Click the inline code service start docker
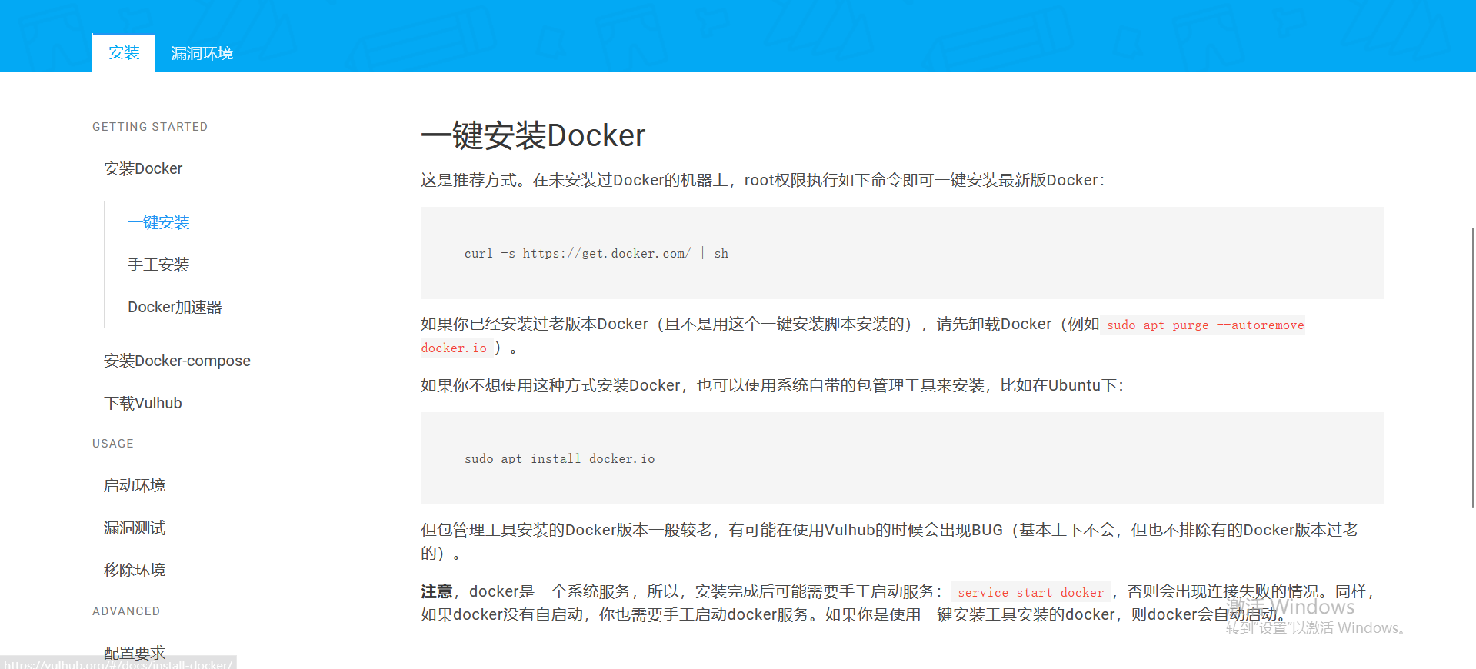This screenshot has height=669, width=1476. pos(1031,592)
